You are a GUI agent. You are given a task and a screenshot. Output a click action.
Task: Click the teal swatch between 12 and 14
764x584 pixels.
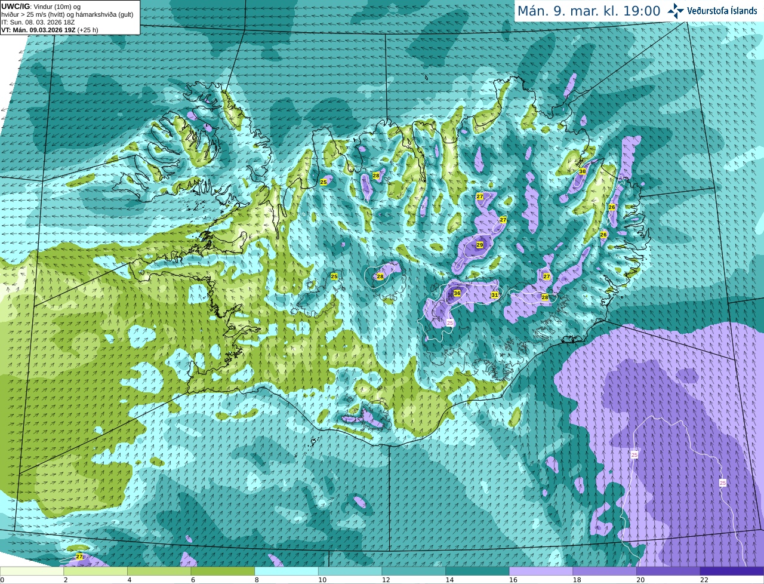pyautogui.click(x=414, y=571)
